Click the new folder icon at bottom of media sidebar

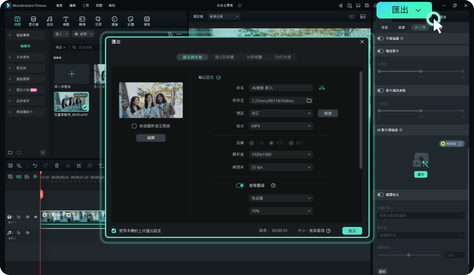[10, 153]
